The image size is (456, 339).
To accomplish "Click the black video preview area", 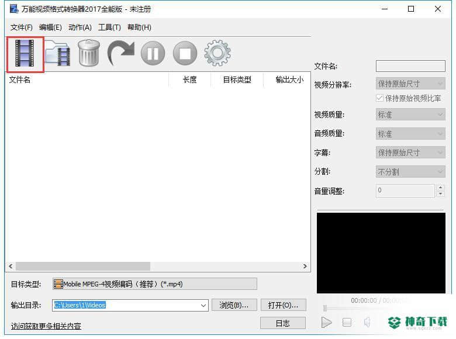I will [x=381, y=253].
